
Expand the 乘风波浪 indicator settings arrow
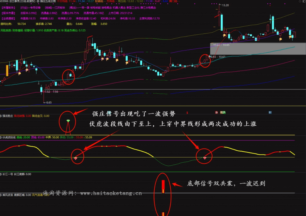click(1, 195)
